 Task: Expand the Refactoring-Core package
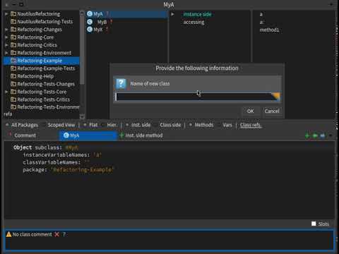[6, 37]
